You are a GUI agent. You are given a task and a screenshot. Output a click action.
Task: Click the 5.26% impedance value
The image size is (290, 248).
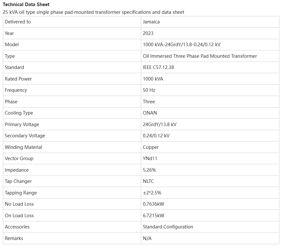149,170
